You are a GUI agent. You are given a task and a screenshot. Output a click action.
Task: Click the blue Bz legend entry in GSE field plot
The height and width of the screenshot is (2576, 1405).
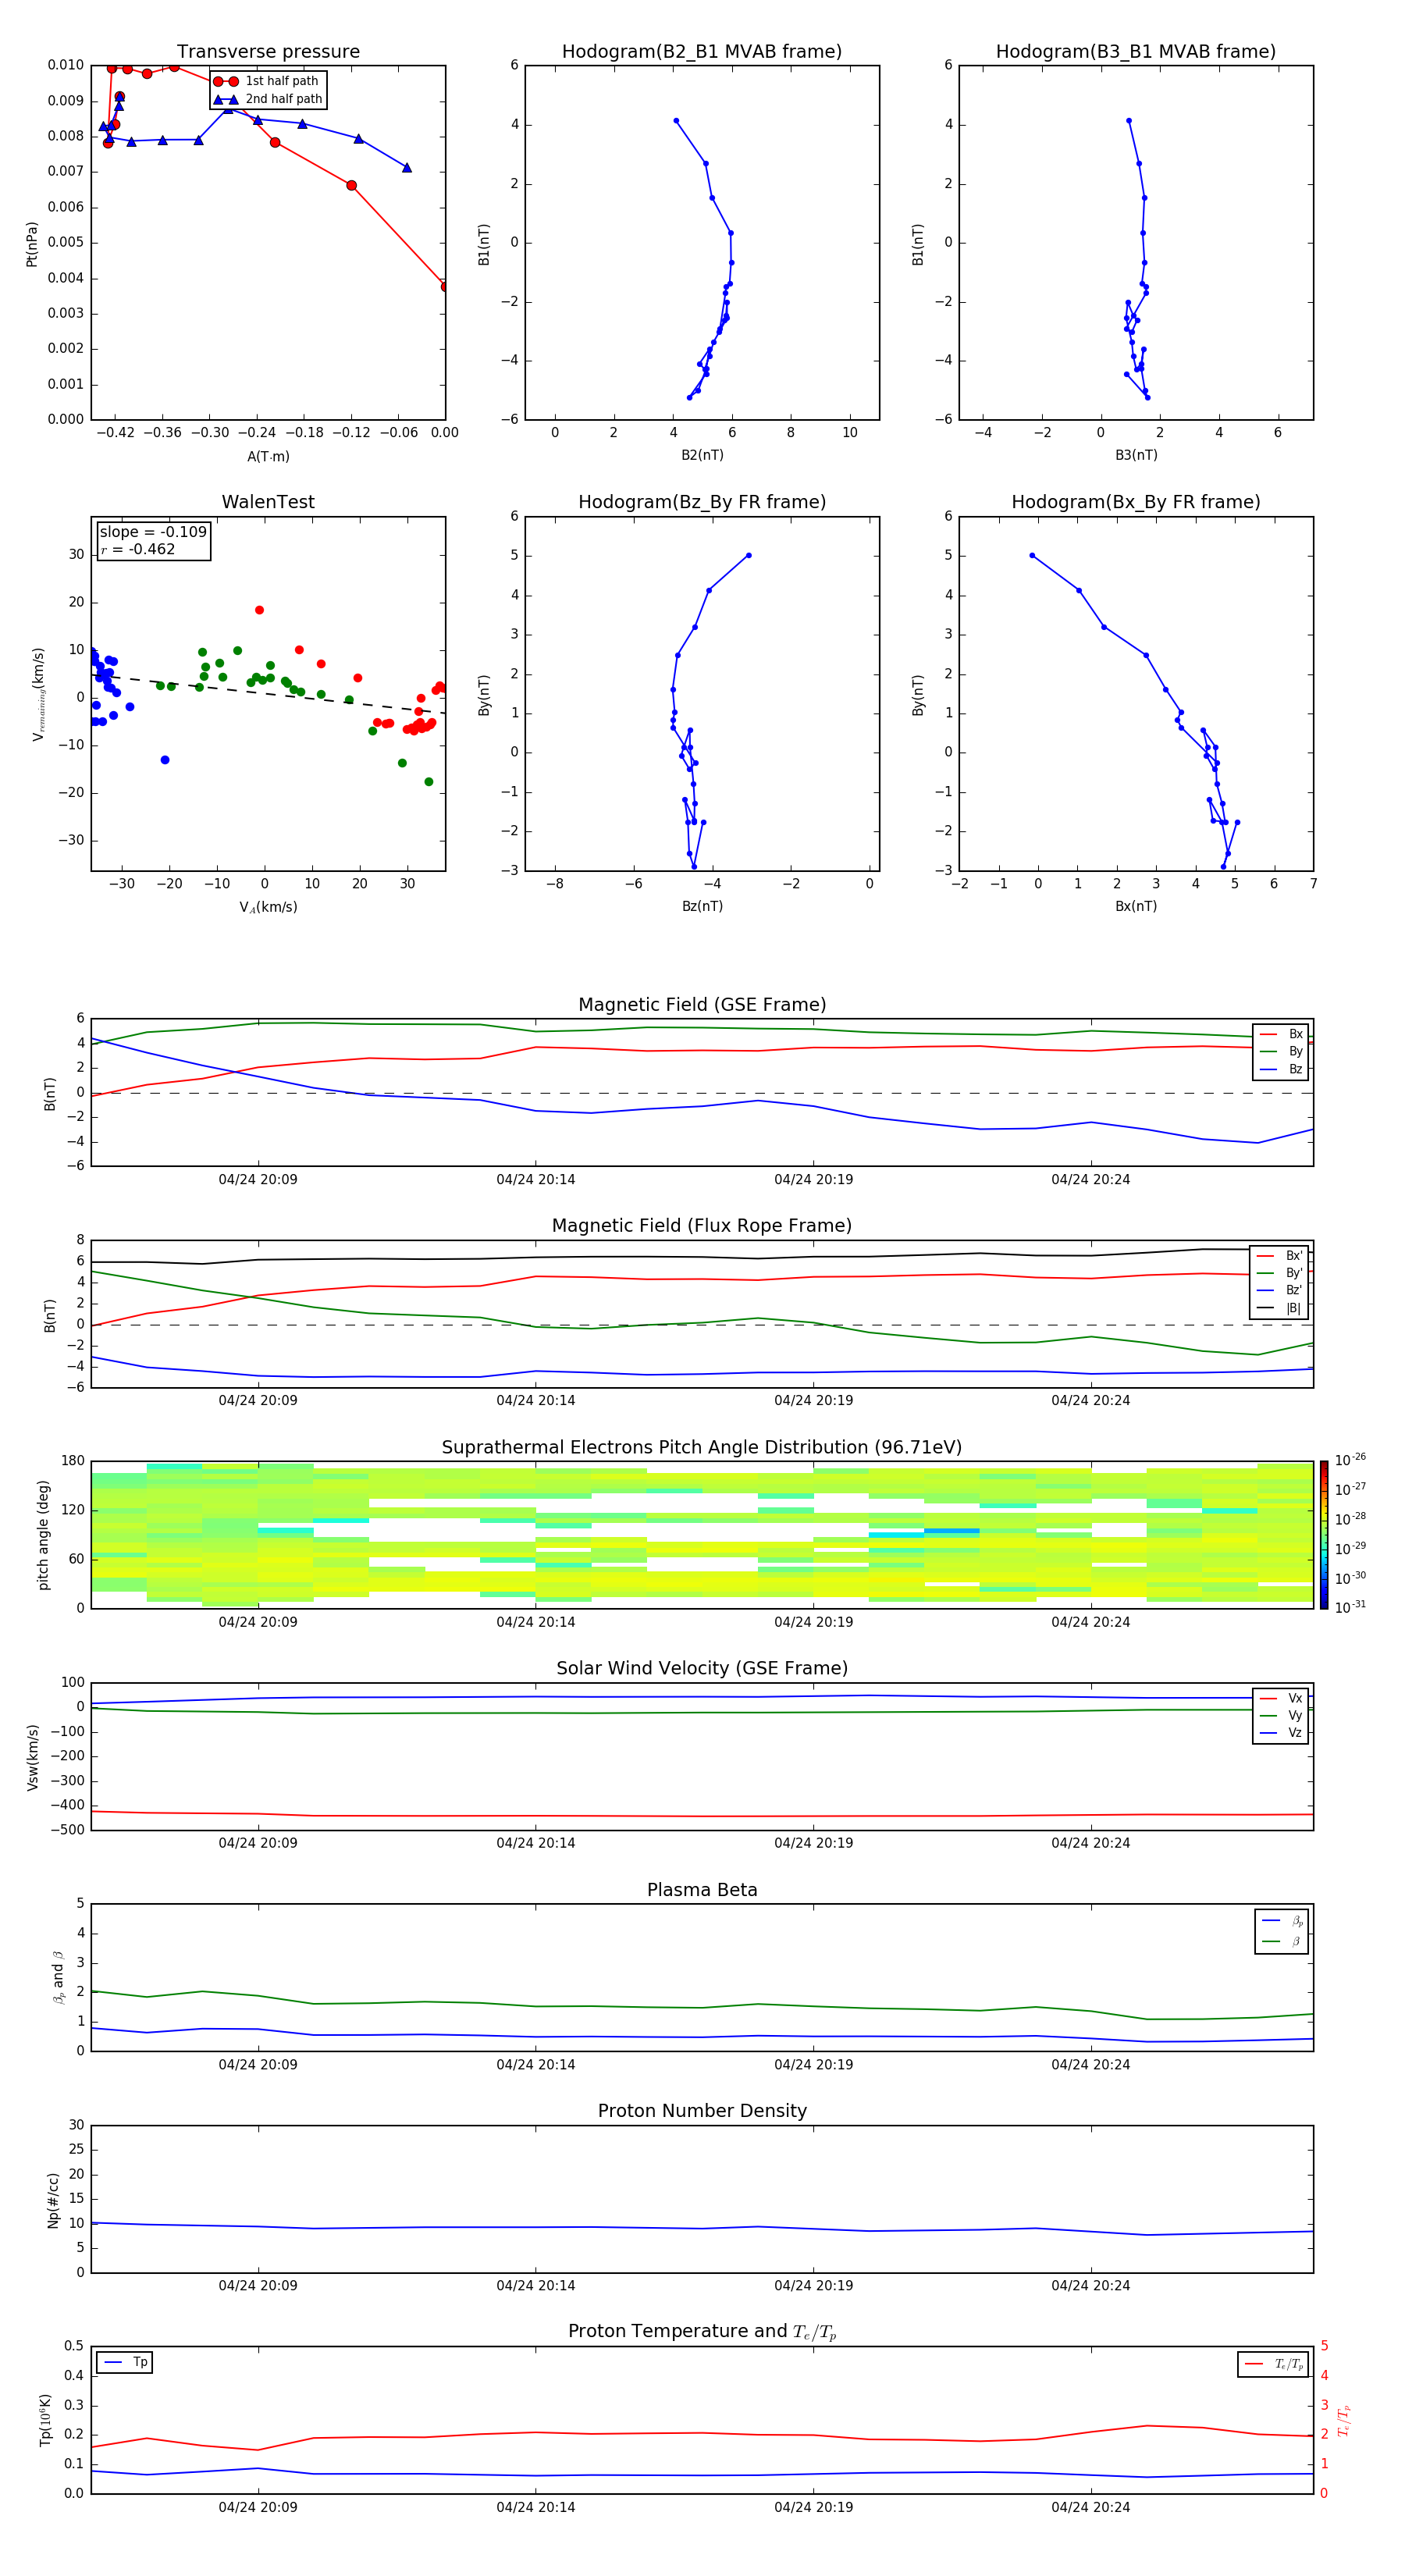(1281, 1070)
